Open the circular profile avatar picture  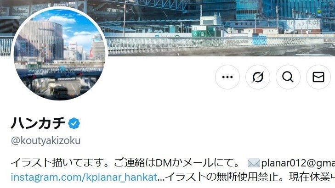coord(60,54)
